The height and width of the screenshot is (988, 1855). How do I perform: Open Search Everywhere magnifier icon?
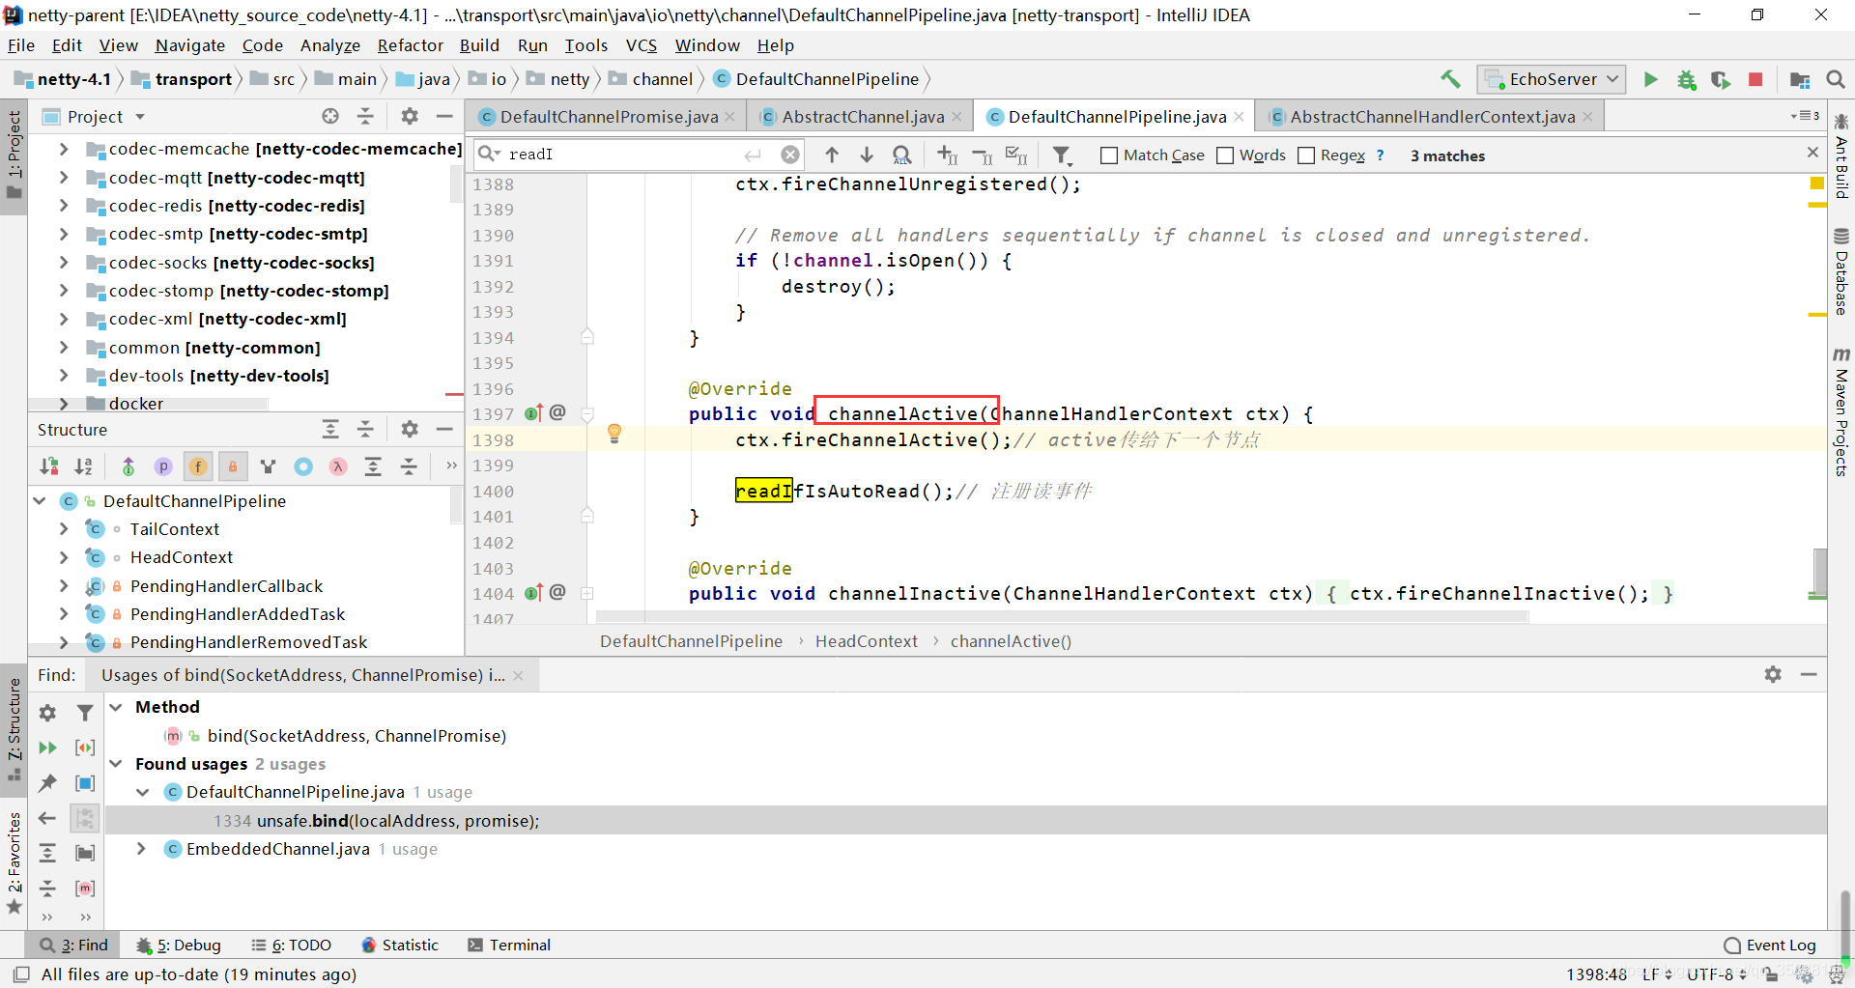1836,79
